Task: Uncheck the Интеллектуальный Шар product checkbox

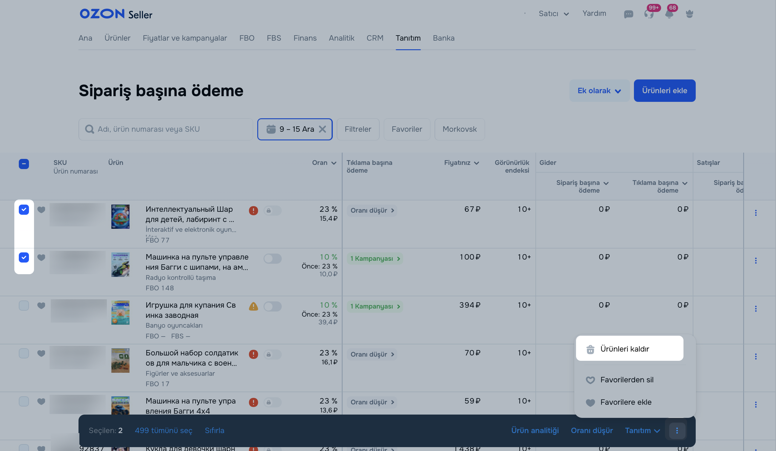Action: coord(24,210)
